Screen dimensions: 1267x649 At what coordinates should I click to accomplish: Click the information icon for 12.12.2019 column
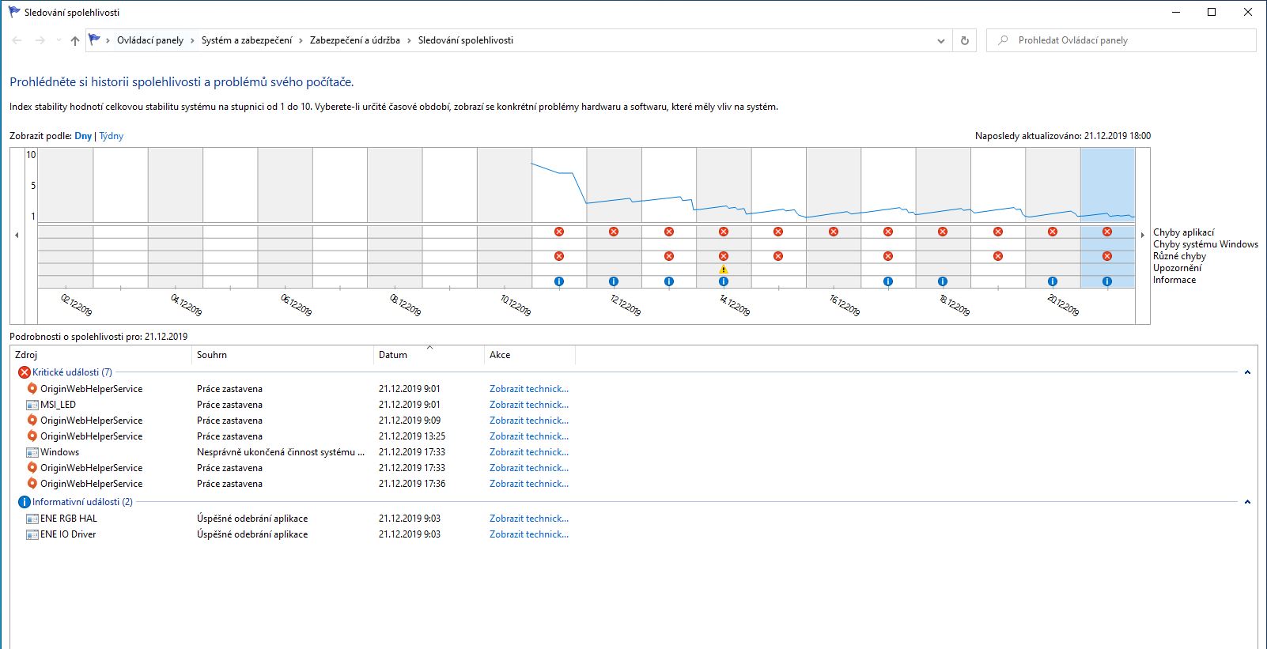pyautogui.click(x=614, y=281)
